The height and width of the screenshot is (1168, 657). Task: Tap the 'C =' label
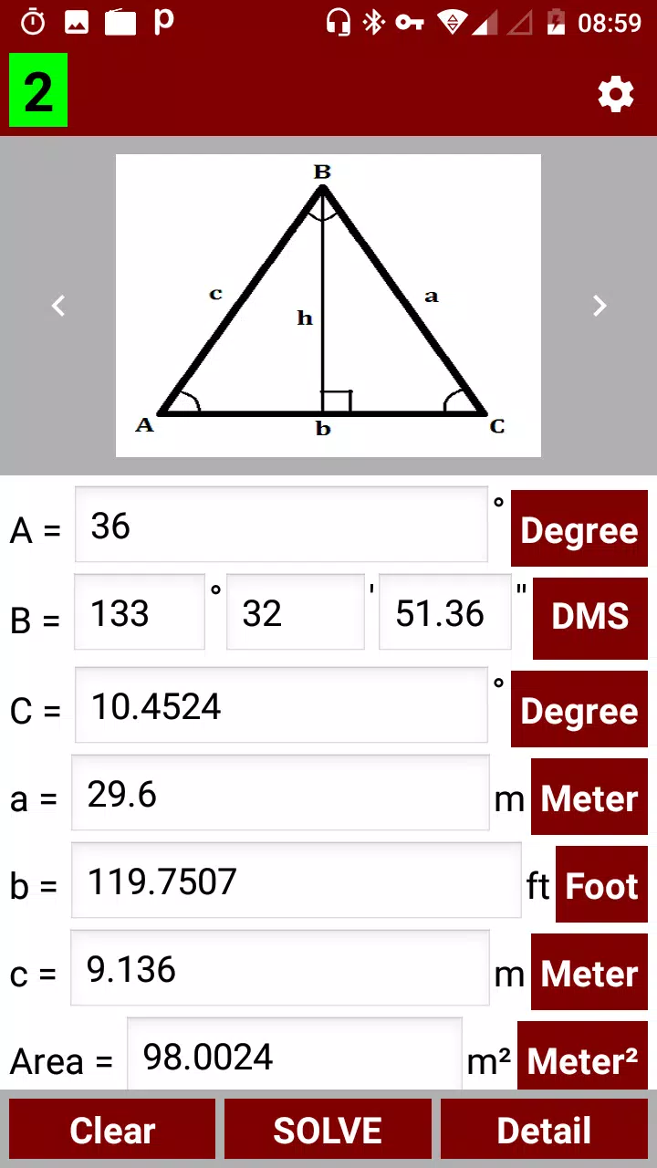[x=36, y=710]
